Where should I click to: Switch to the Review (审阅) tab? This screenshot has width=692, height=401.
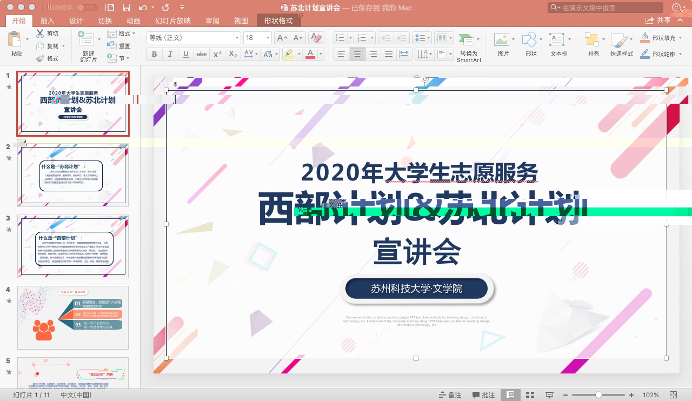[212, 21]
